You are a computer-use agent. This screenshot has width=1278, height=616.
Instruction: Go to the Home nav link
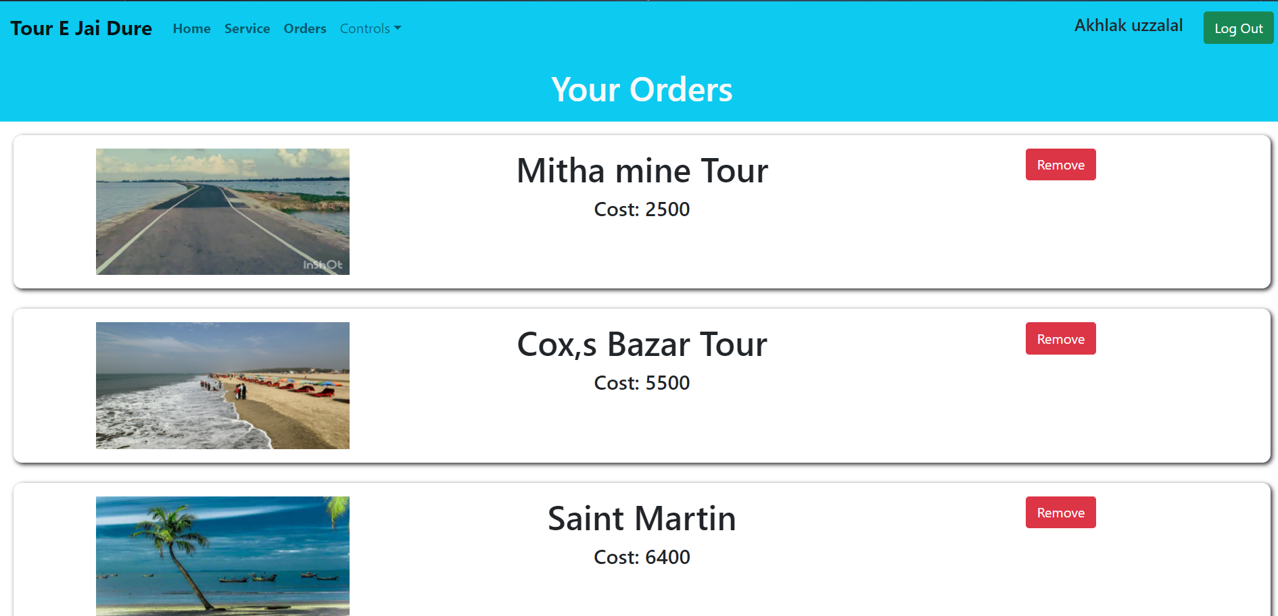pos(191,28)
